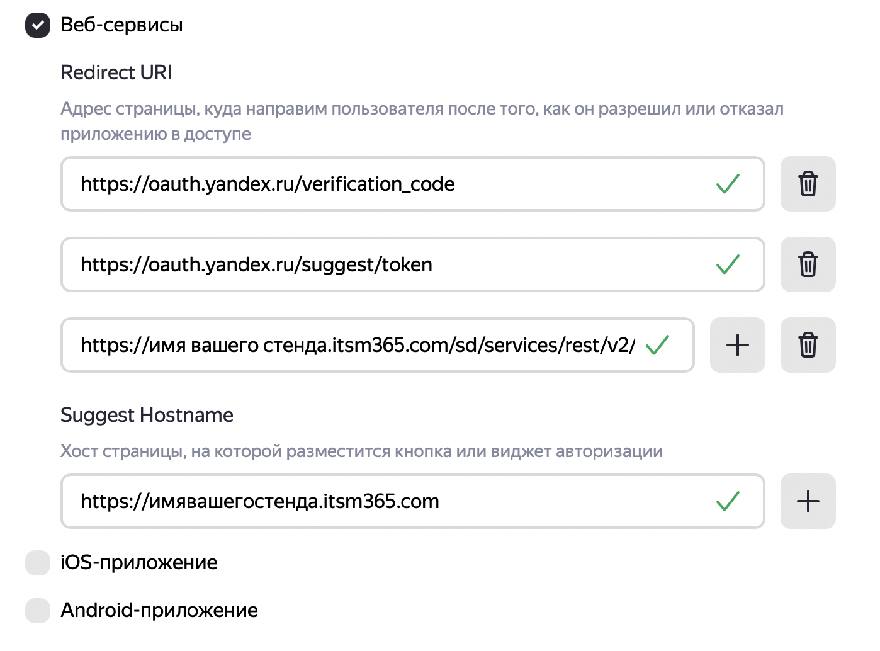
Task: Edit the Suggest Hostname itsm365.com field
Action: (378, 501)
